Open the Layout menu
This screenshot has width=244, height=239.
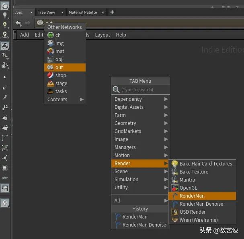point(103,35)
